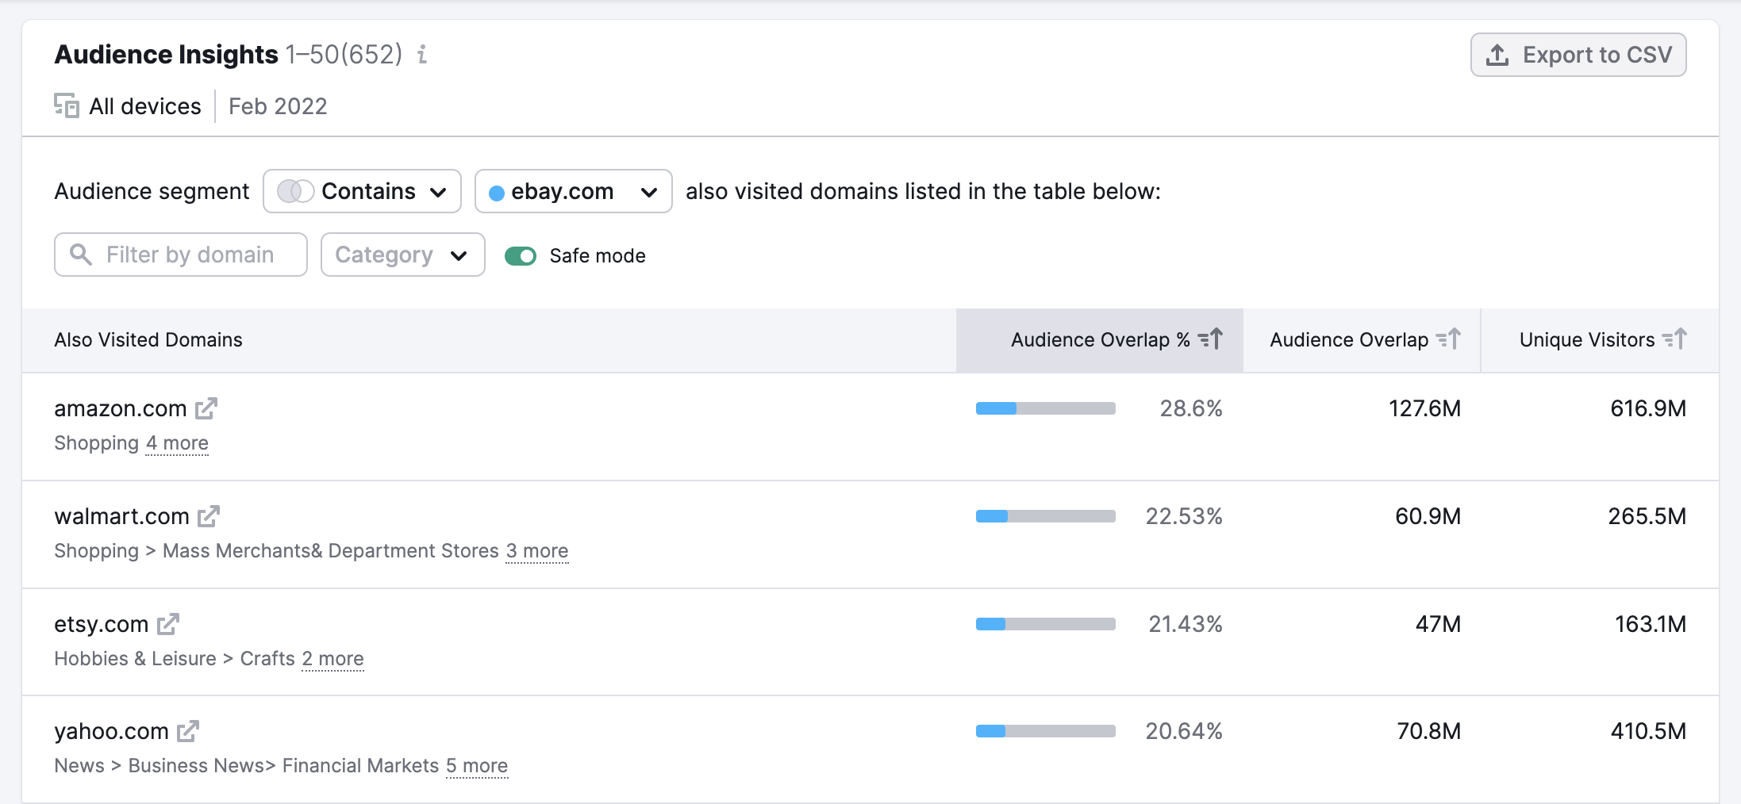The height and width of the screenshot is (804, 1741).
Task: Click Export to CSV button
Action: click(1578, 55)
